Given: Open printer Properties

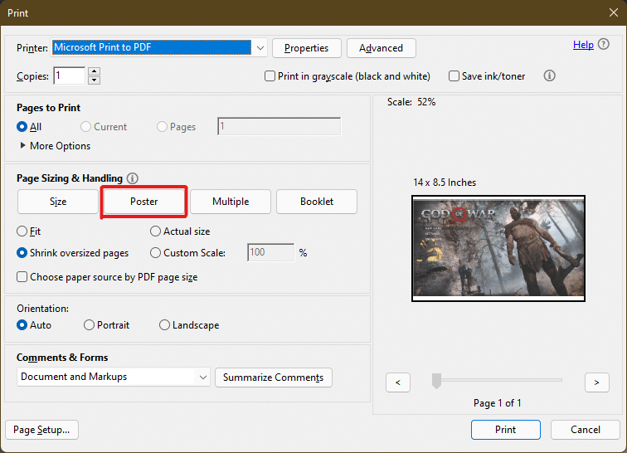Looking at the screenshot, I should point(307,48).
